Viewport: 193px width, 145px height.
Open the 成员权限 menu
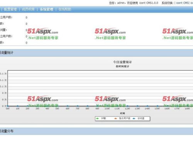coord(28,9)
